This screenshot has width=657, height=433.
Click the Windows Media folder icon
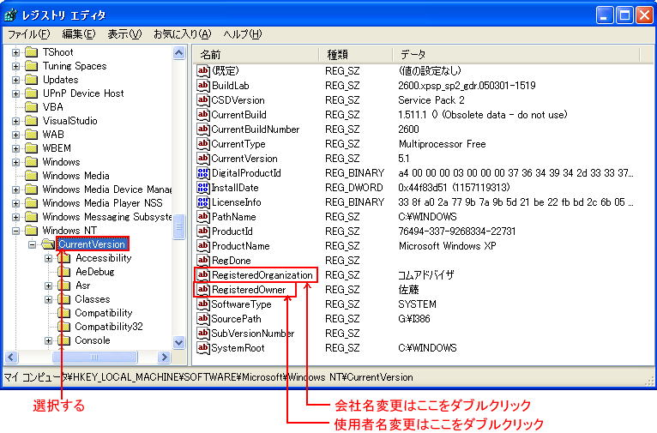click(32, 176)
